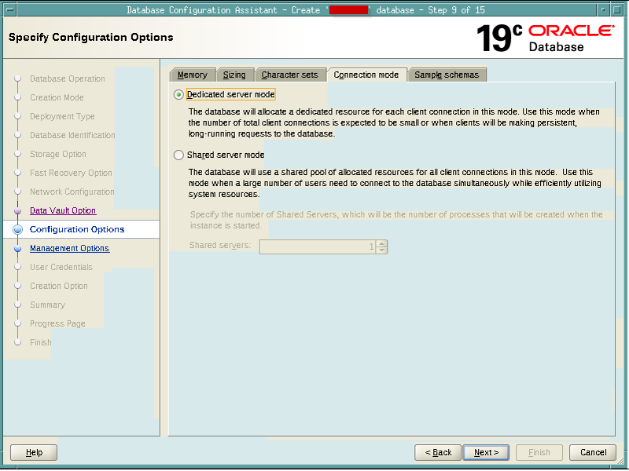Click the Data Vault Option step bullet
Image resolution: width=629 pixels, height=471 pixels.
pos(17,210)
